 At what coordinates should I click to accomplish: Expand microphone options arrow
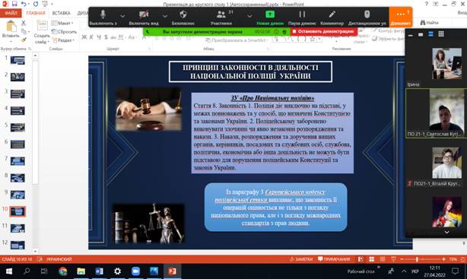coord(122,16)
